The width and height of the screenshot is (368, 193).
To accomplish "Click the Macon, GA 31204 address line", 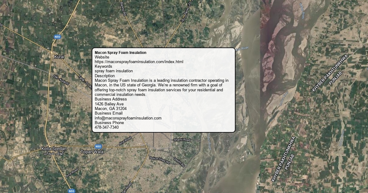I will tap(111, 109).
